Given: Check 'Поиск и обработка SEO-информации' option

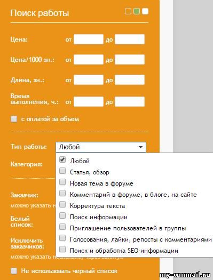Looking at the screenshot, I should [62, 249].
